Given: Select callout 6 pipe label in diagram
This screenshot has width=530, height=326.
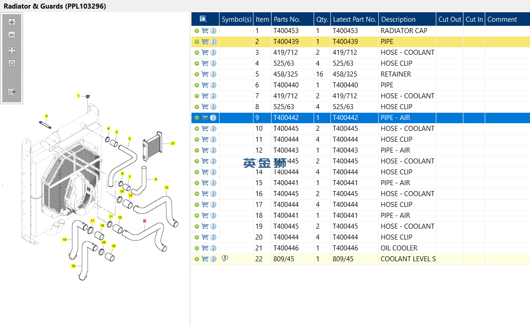Looking at the screenshot, I should [156, 179].
